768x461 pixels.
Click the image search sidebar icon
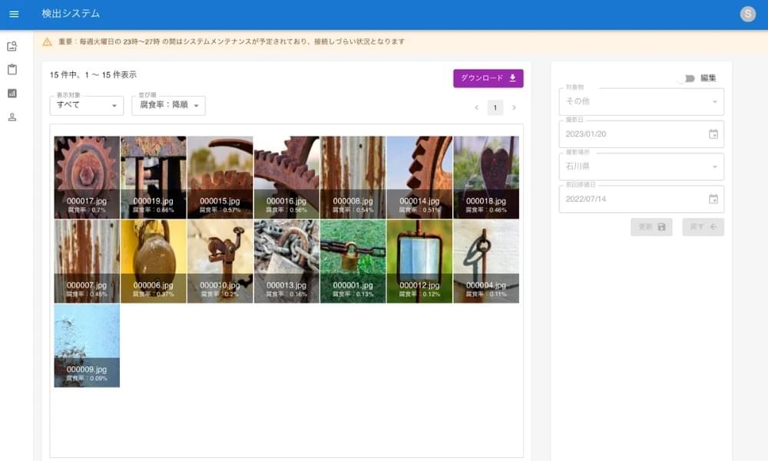[x=12, y=46]
